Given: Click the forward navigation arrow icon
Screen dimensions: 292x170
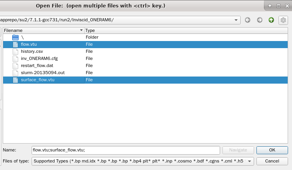Looking at the screenshot, I should (260, 20).
